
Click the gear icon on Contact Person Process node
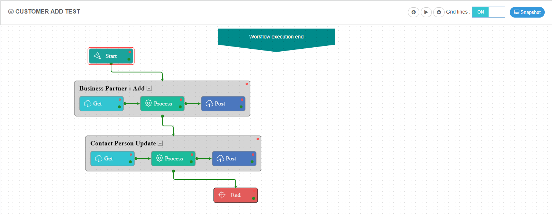click(160, 158)
